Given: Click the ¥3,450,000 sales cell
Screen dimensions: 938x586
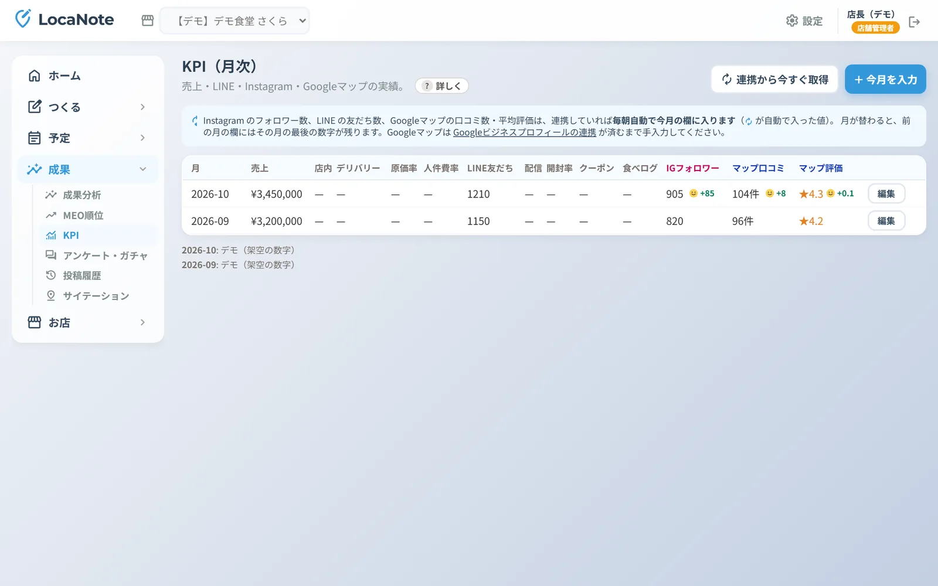Looking at the screenshot, I should coord(277,194).
